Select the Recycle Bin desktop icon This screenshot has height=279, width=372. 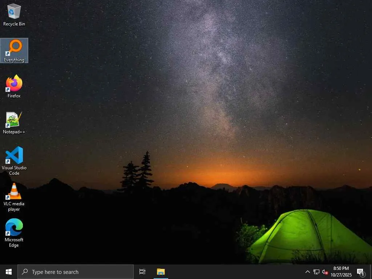click(x=14, y=15)
